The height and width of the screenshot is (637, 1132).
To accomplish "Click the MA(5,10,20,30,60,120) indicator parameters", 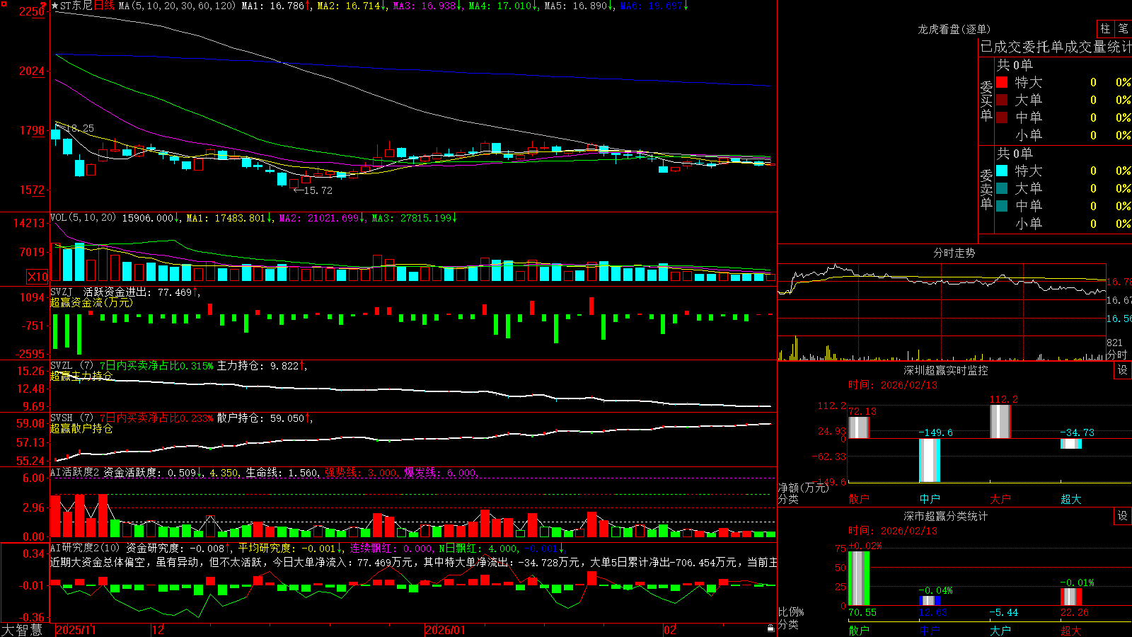I will coord(177,6).
